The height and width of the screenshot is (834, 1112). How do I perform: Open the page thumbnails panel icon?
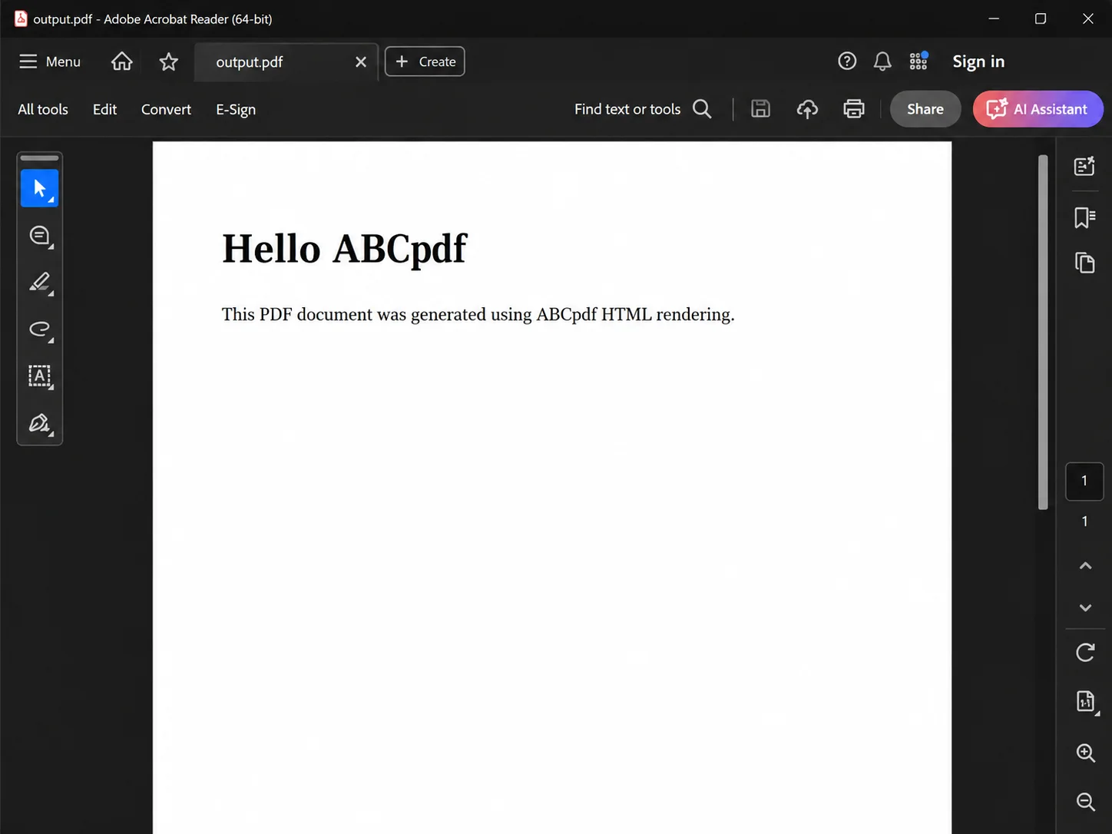click(x=1084, y=263)
